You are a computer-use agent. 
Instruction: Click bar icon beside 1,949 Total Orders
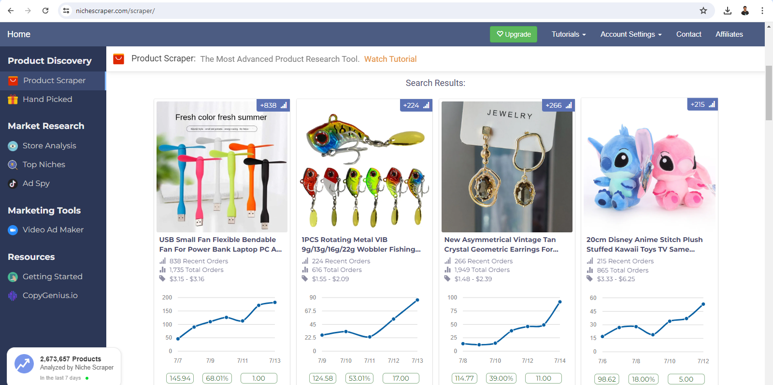pos(447,270)
